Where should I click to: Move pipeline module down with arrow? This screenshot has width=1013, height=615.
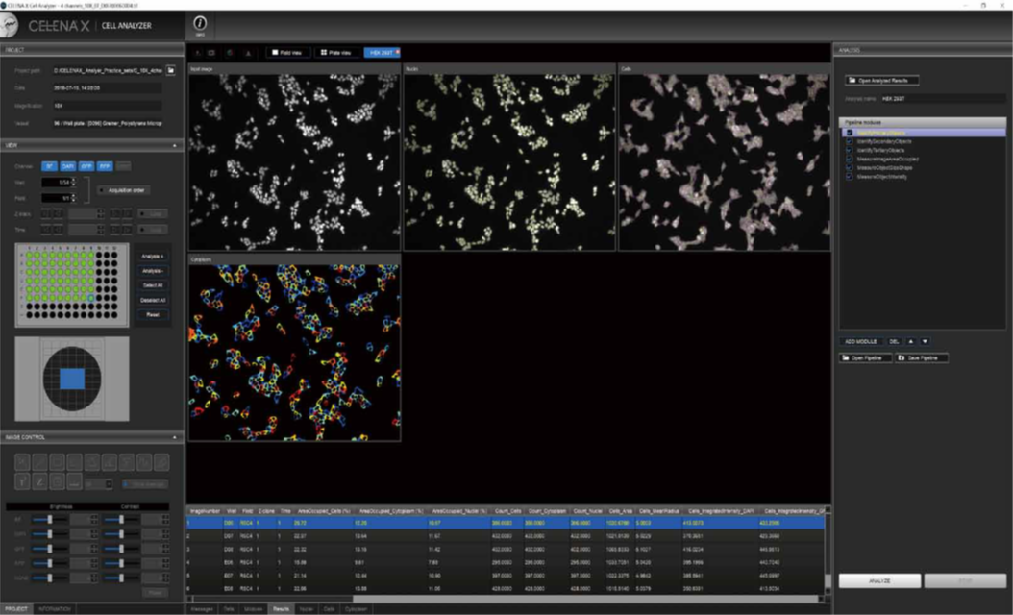point(925,341)
